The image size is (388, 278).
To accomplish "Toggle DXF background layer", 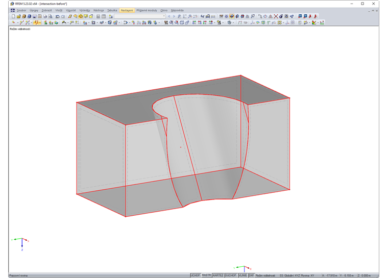I will click(x=251, y=275).
